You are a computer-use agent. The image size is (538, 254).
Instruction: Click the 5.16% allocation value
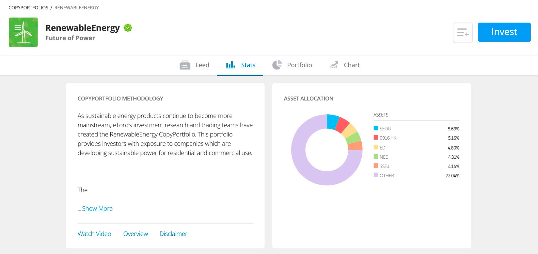pyautogui.click(x=454, y=138)
